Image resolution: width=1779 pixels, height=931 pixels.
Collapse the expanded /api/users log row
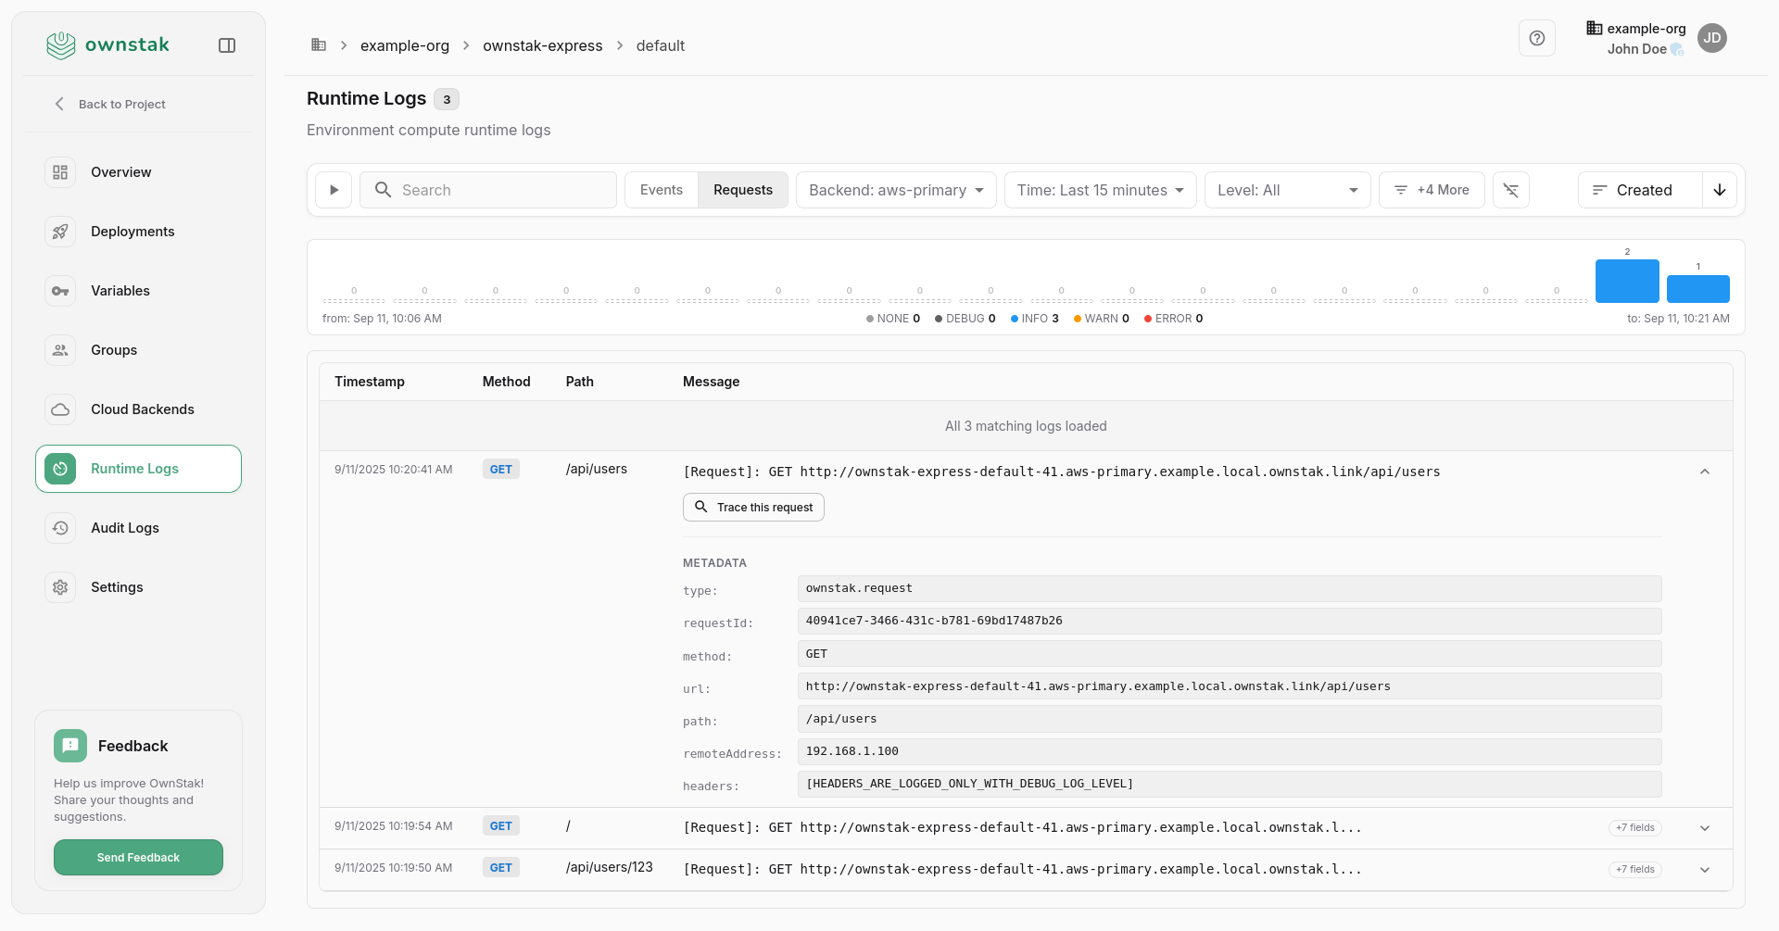[1704, 472]
